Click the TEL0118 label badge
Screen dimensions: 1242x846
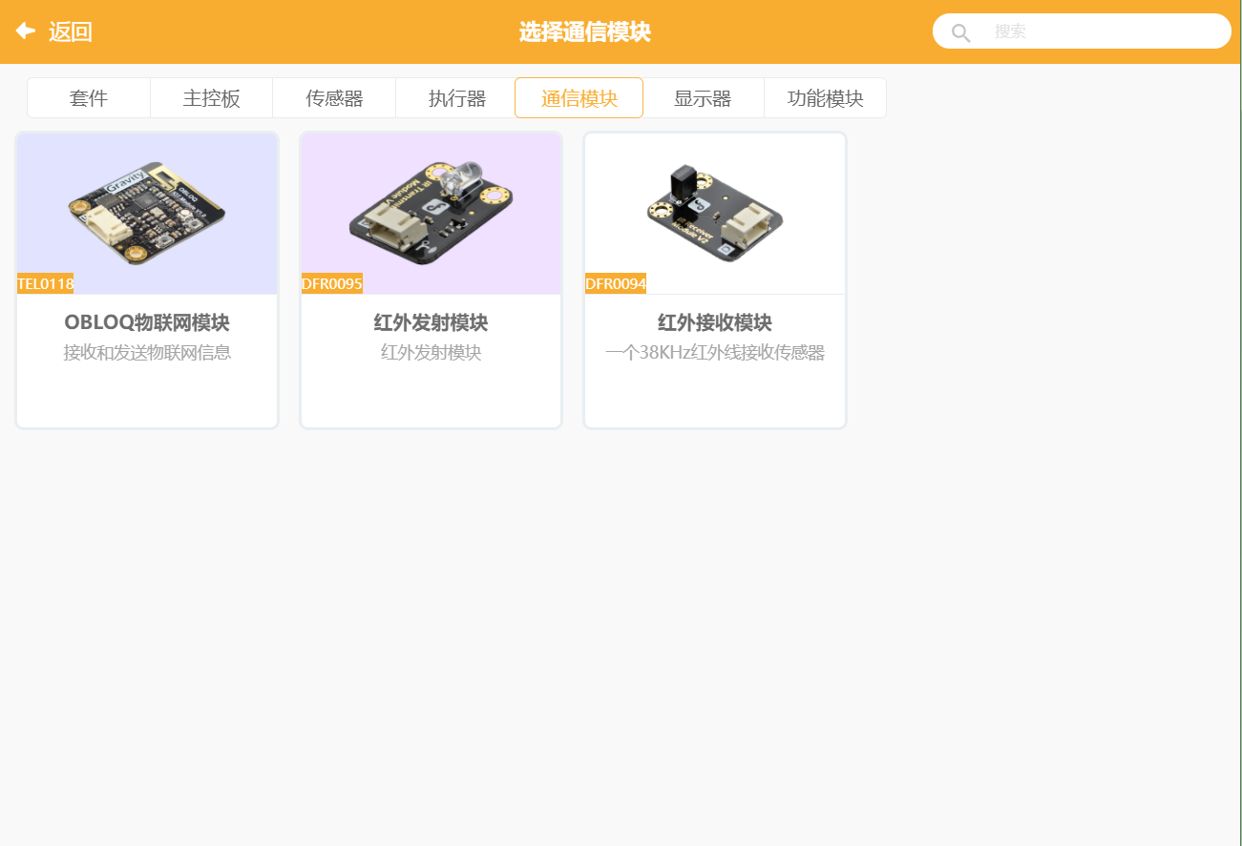44,283
